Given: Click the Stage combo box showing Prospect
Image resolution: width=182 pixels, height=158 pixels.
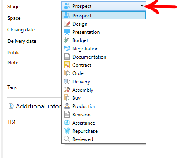Looking at the screenshot, I should click(103, 6).
